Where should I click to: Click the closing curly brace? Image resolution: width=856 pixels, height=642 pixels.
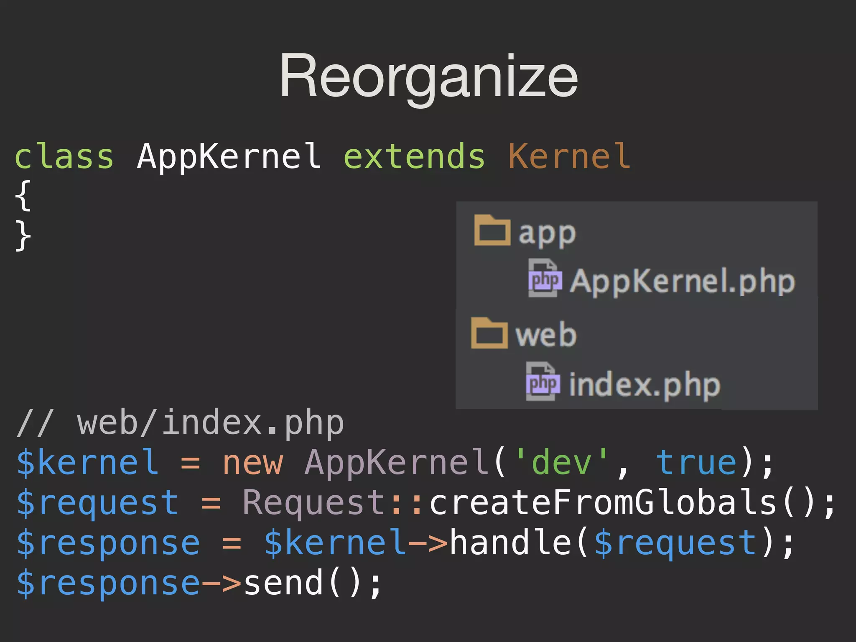[23, 235]
